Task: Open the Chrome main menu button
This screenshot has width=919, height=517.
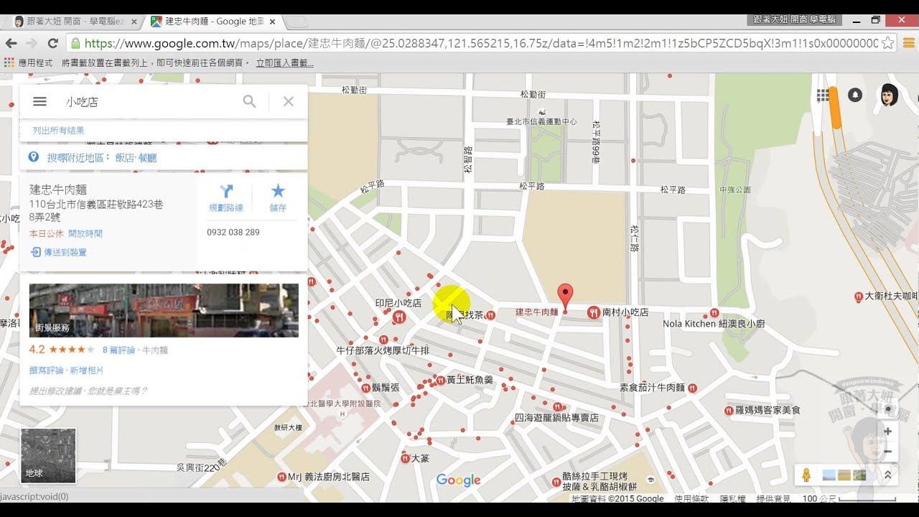Action: (908, 43)
